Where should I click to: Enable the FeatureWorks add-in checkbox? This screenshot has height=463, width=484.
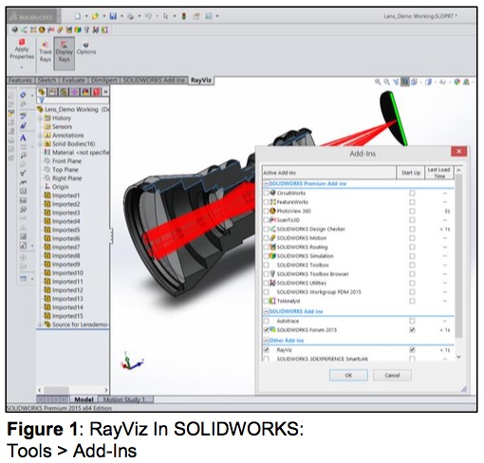click(x=267, y=202)
